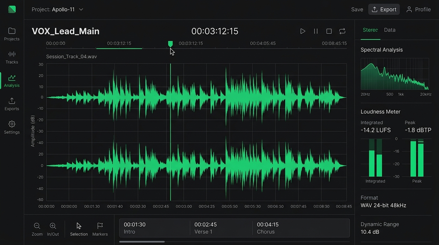
Task: Choose the Markers flag tool
Action: point(100,229)
